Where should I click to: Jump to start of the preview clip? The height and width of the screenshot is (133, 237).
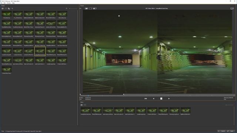[x=146, y=99]
